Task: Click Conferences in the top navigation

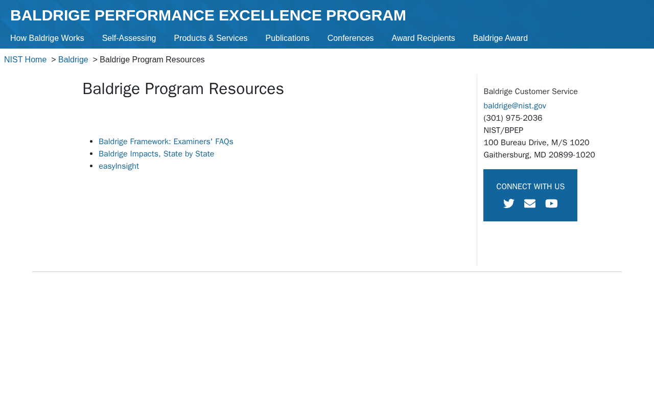Action: pos(351,38)
